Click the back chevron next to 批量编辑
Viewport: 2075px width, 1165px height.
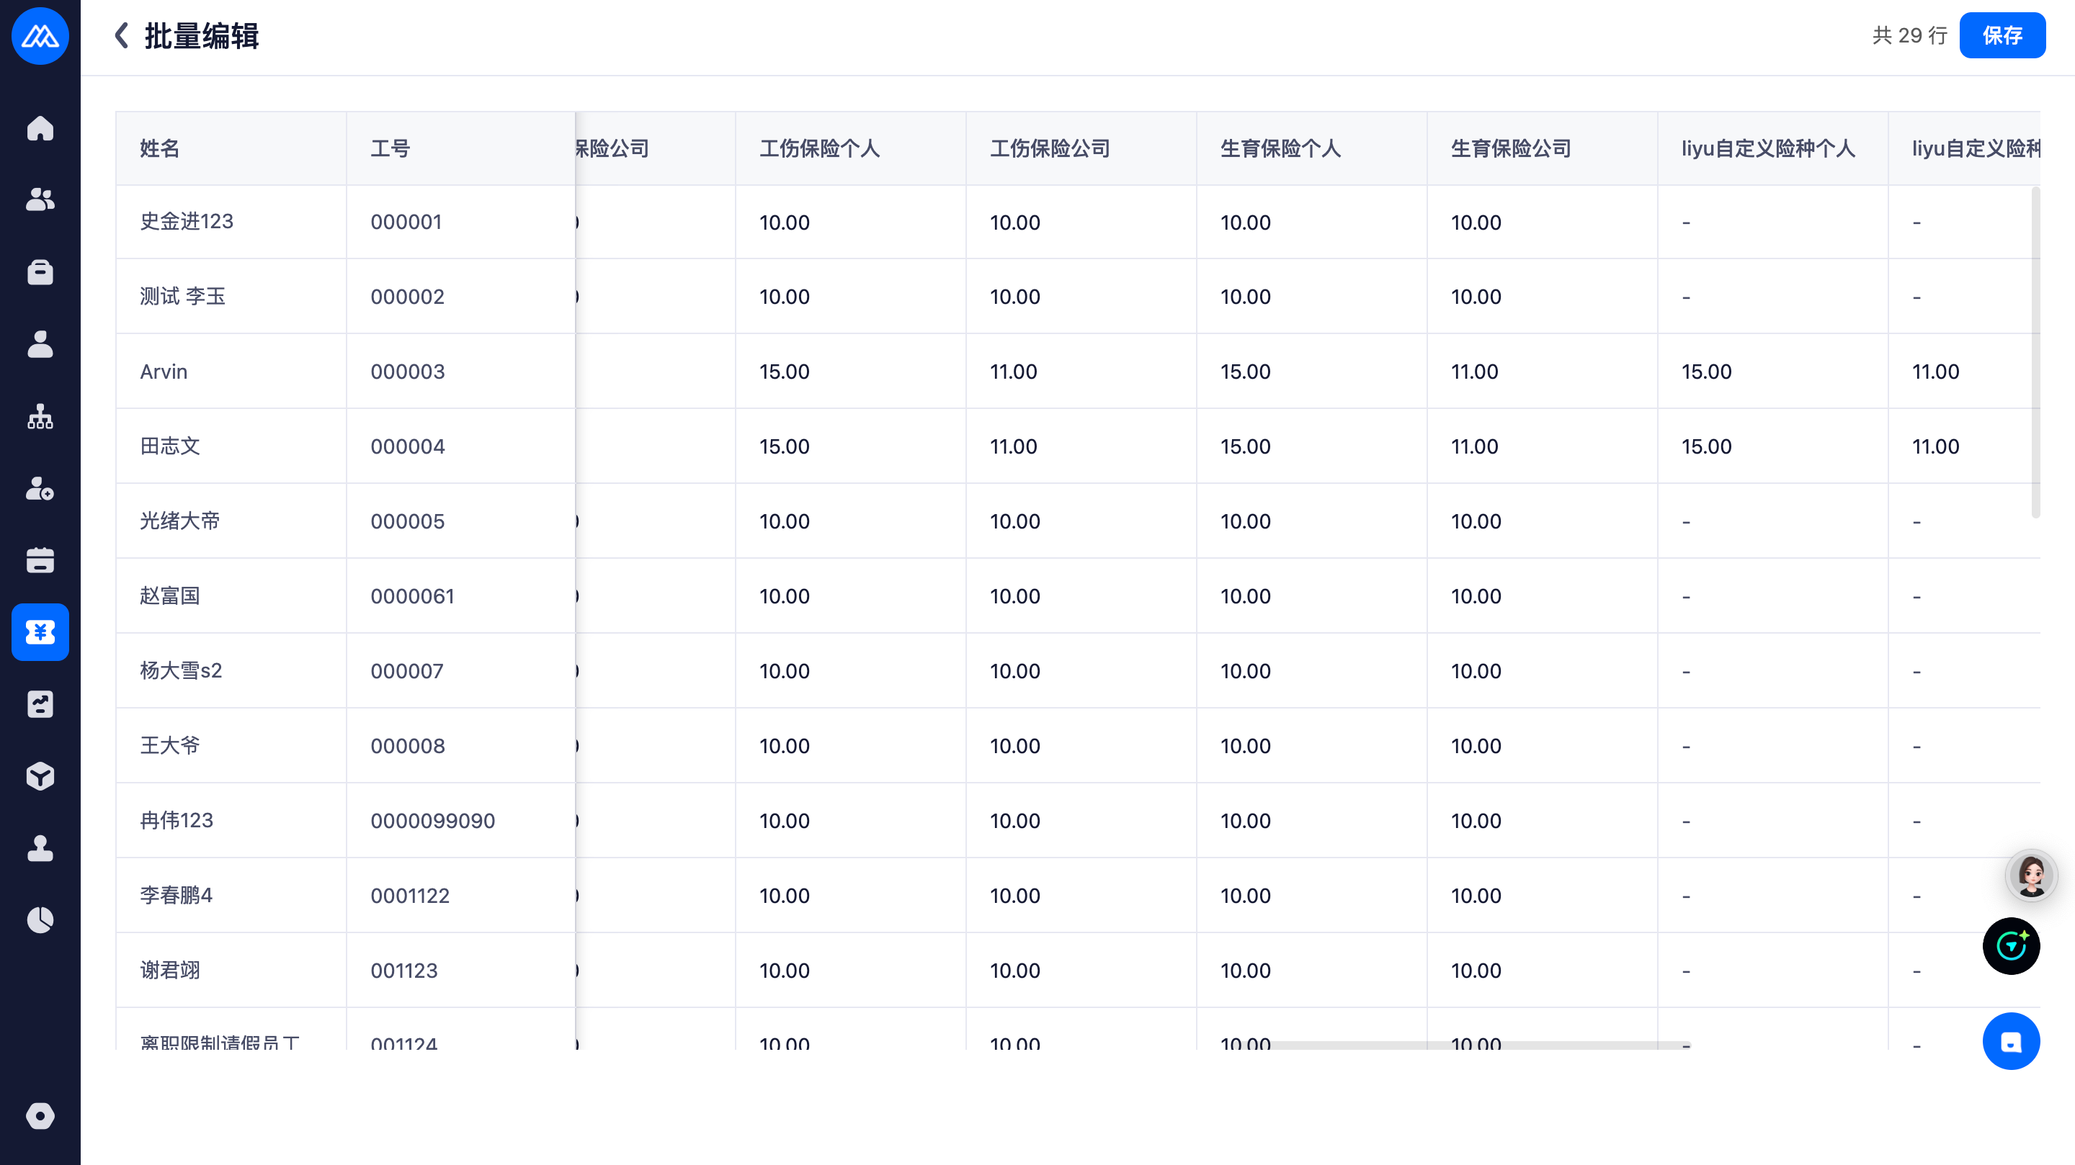tap(122, 35)
